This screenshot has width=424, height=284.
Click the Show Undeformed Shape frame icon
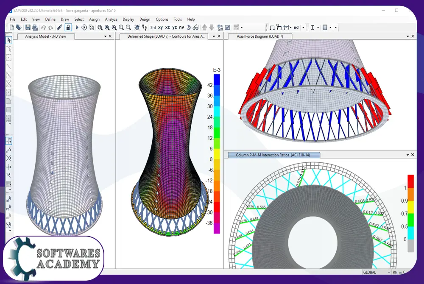272,28
